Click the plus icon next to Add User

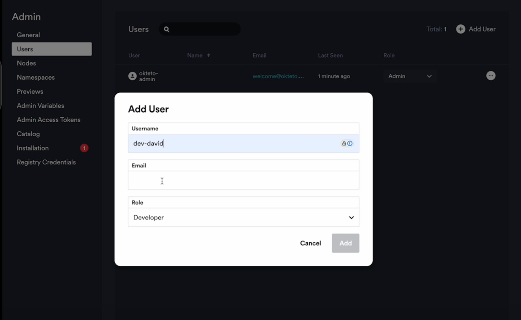click(x=460, y=29)
